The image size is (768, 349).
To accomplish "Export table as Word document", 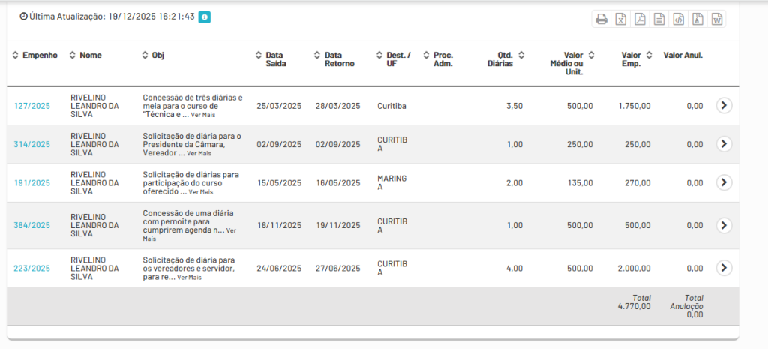I will (717, 20).
